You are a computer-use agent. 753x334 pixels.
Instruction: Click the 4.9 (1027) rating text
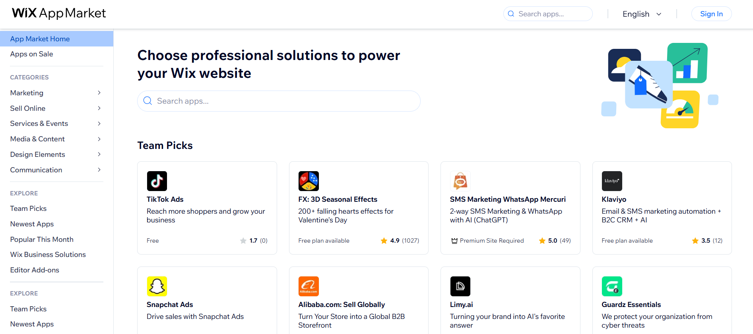404,241
